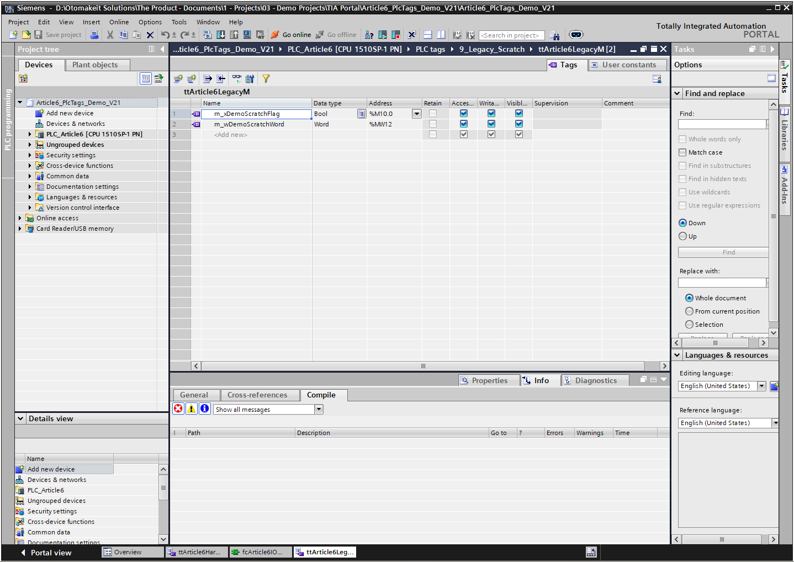Click Split editor vertically icon

[x=441, y=35]
